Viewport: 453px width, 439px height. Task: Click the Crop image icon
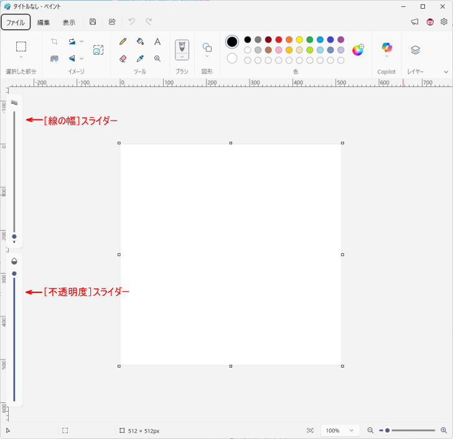coord(54,42)
